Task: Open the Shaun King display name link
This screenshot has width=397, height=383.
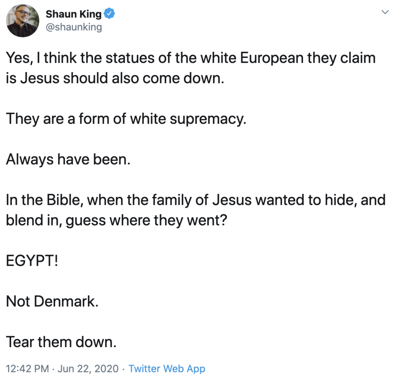Action: [x=73, y=14]
